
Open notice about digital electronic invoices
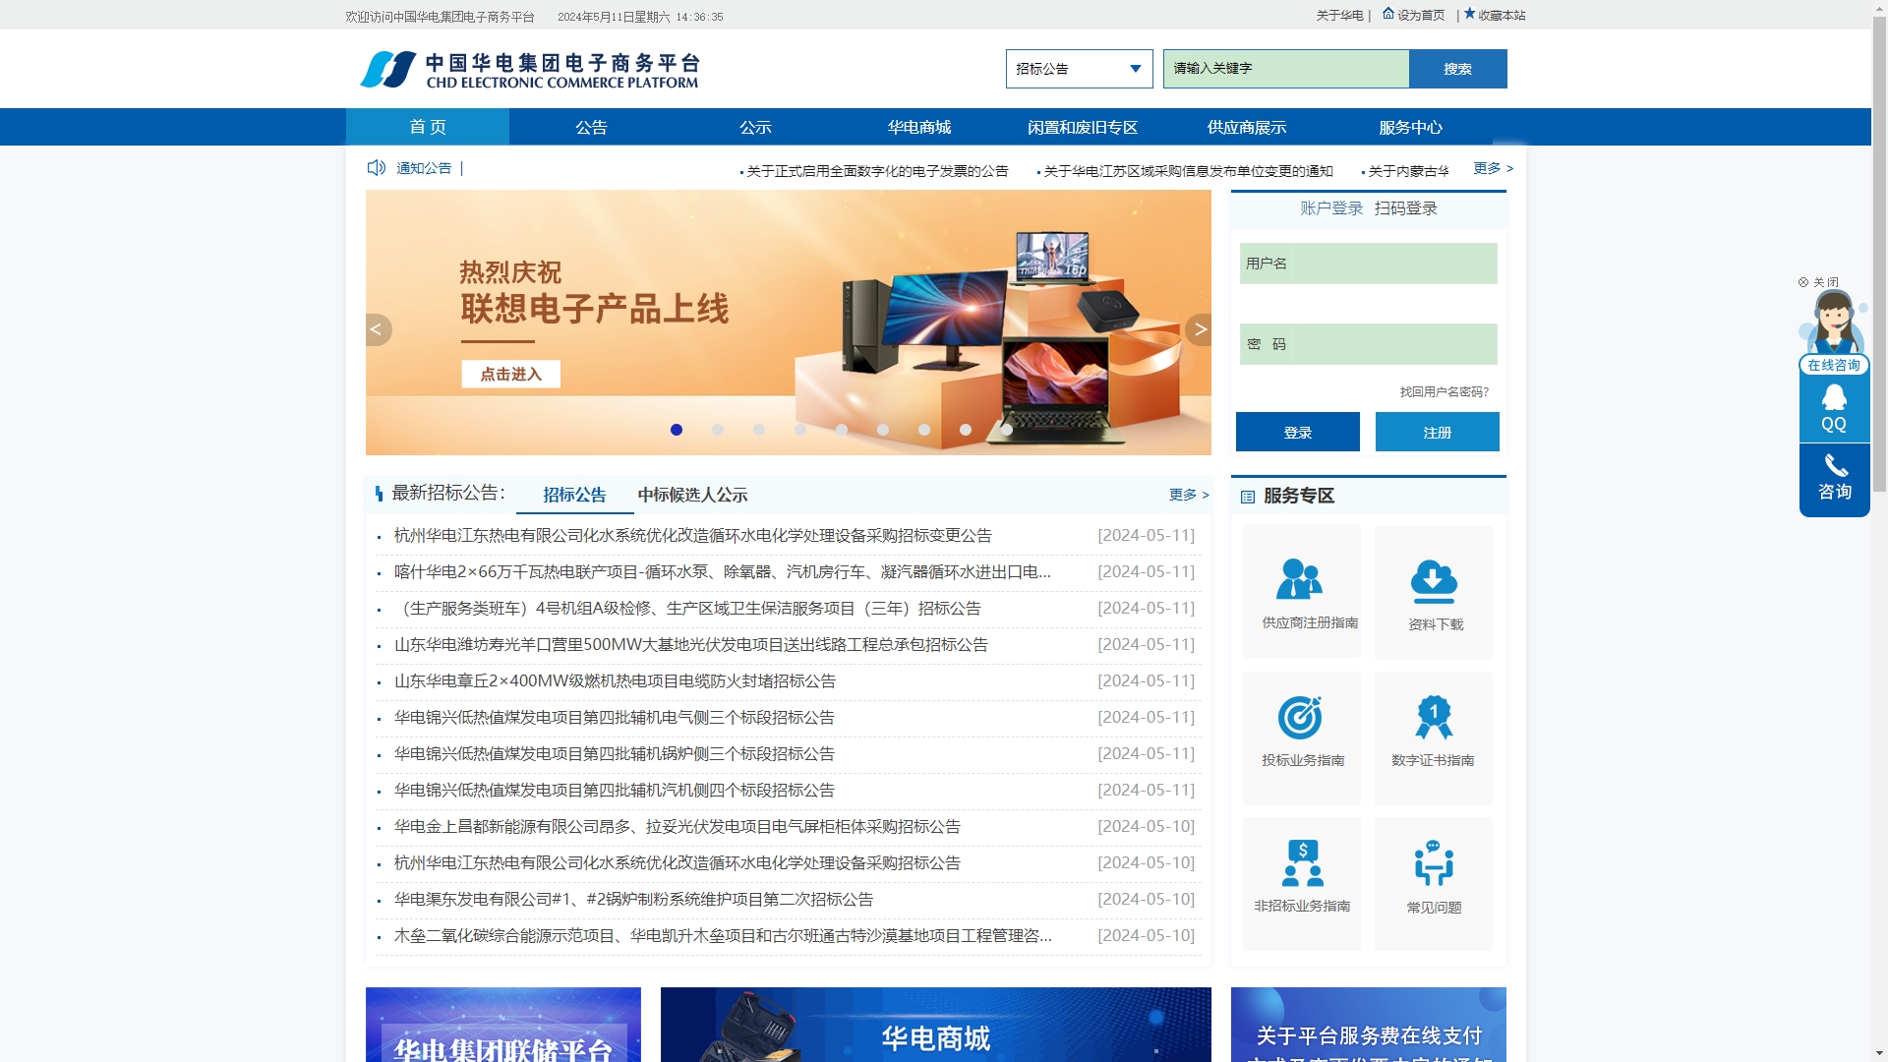tap(877, 171)
